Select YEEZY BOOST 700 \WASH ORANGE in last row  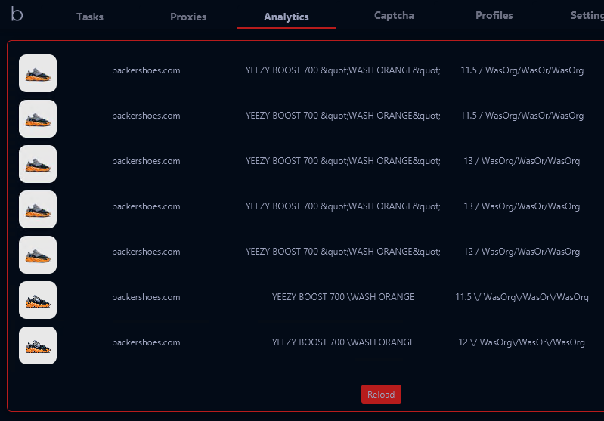tap(343, 342)
